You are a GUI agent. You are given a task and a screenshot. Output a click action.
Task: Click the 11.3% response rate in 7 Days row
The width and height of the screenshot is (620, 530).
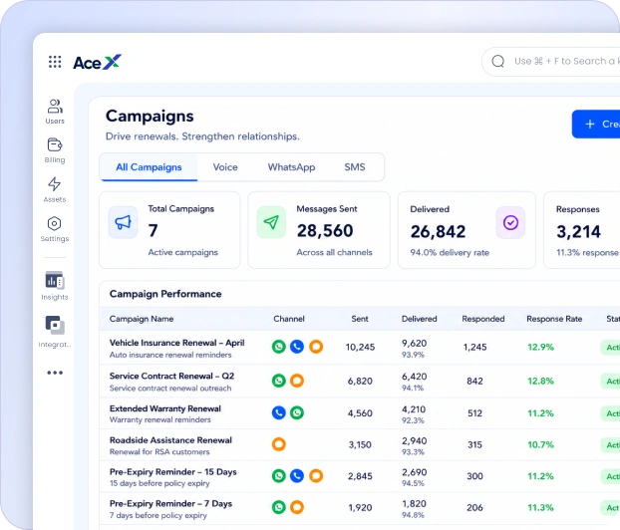540,507
